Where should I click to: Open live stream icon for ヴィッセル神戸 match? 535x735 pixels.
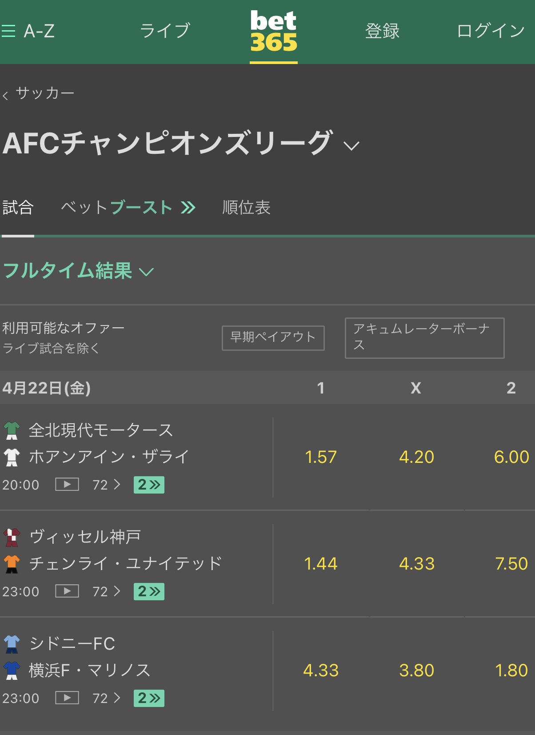click(67, 591)
